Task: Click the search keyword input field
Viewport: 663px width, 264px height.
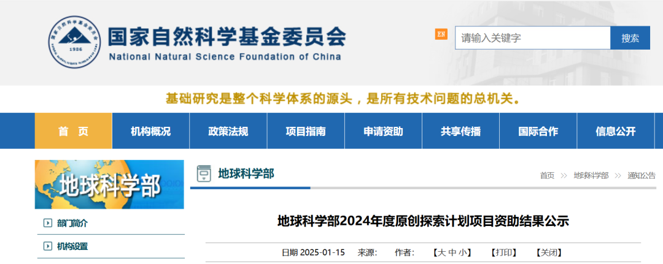Action: pyautogui.click(x=533, y=38)
